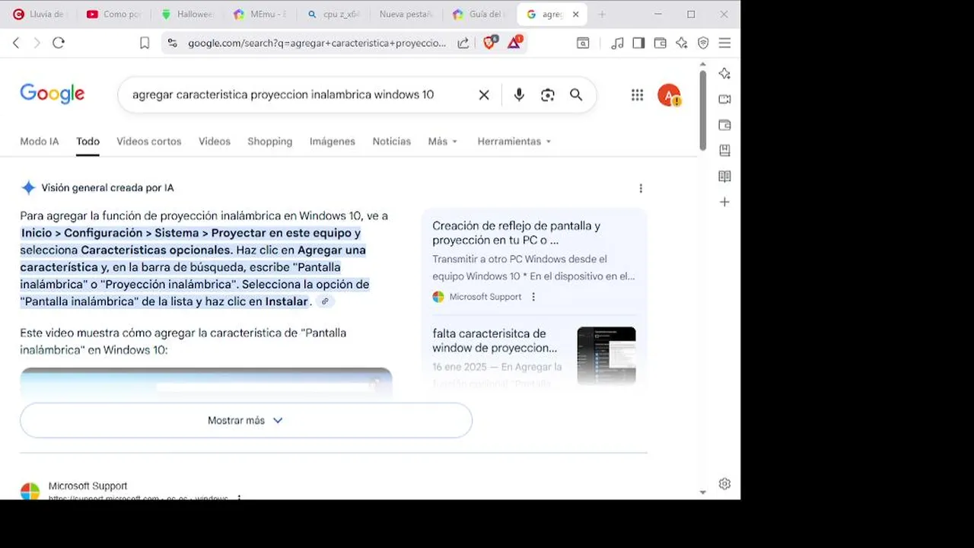
Task: Go back to the previous page
Action: tap(16, 43)
